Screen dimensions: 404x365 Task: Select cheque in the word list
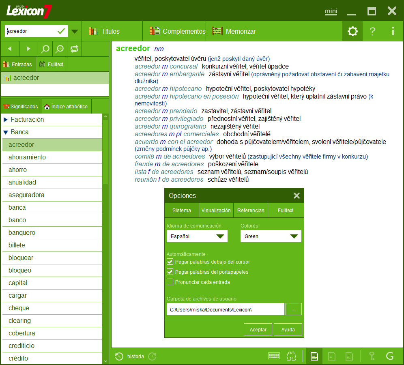click(x=52, y=308)
